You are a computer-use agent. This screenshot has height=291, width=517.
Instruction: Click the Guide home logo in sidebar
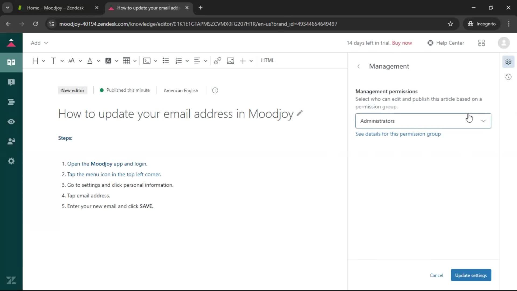11,43
